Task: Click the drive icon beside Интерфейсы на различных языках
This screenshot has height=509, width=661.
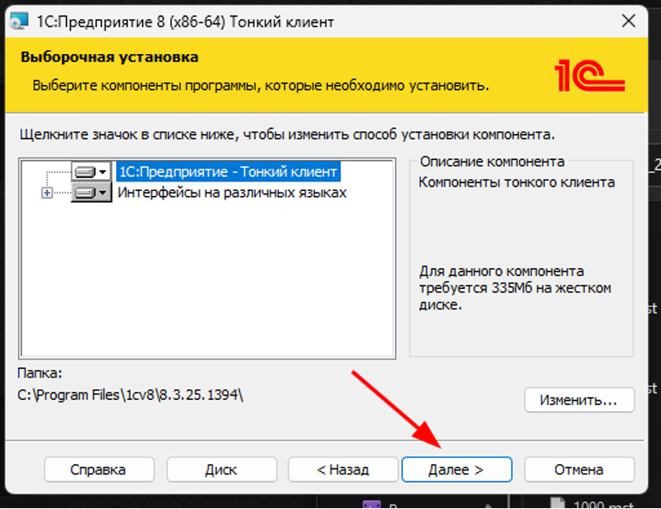Action: pos(84,193)
